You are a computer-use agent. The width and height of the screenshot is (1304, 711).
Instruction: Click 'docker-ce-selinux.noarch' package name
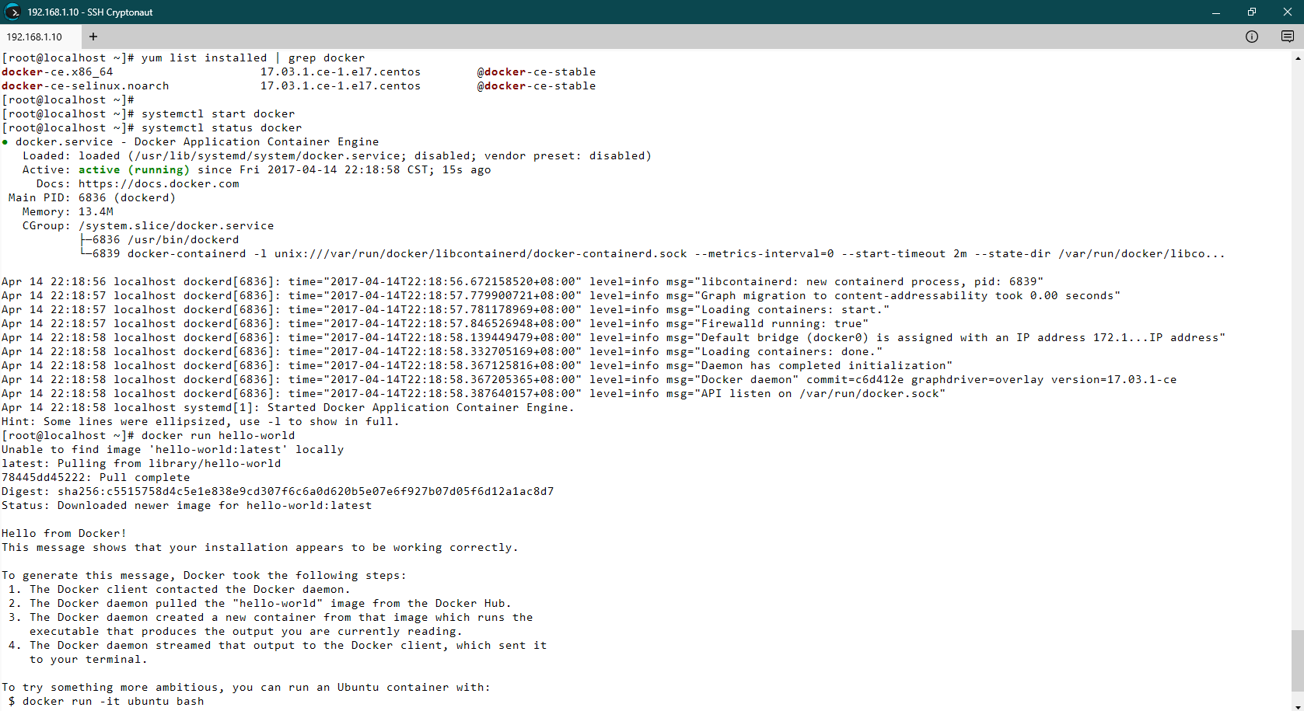click(x=86, y=86)
